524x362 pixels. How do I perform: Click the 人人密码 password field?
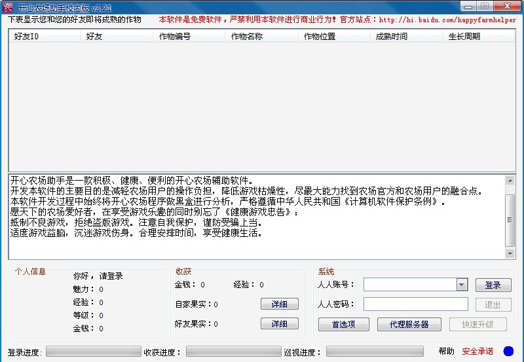click(415, 304)
